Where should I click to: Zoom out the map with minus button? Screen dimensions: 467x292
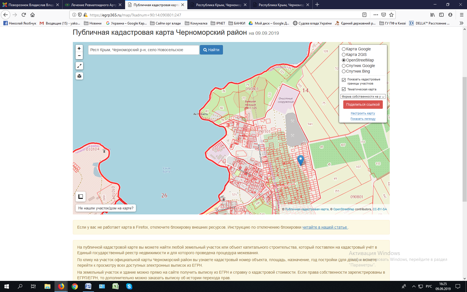click(79, 56)
